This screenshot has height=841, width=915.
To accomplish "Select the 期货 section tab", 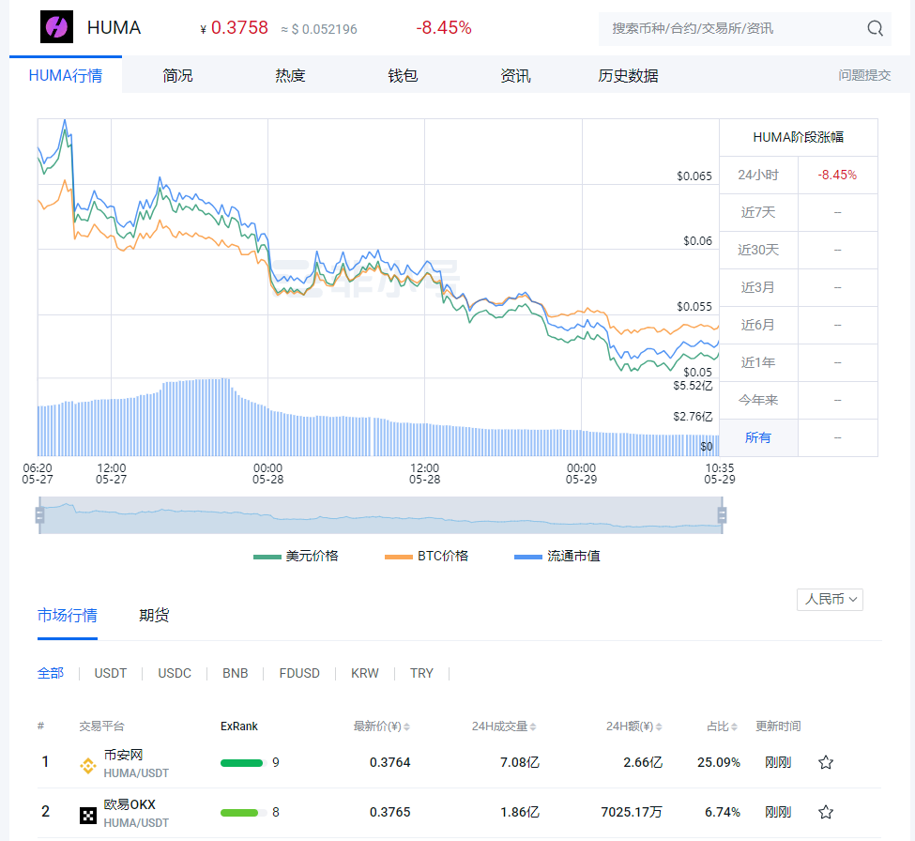I will (x=154, y=615).
